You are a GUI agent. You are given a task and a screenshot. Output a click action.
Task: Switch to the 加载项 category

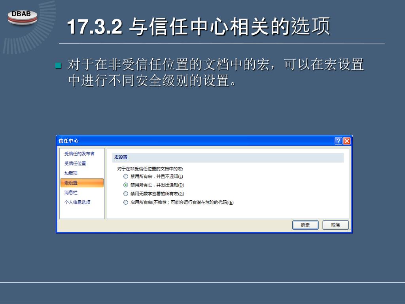tap(71, 173)
